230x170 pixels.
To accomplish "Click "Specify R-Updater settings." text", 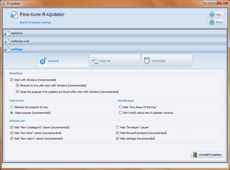I will pos(36,22).
